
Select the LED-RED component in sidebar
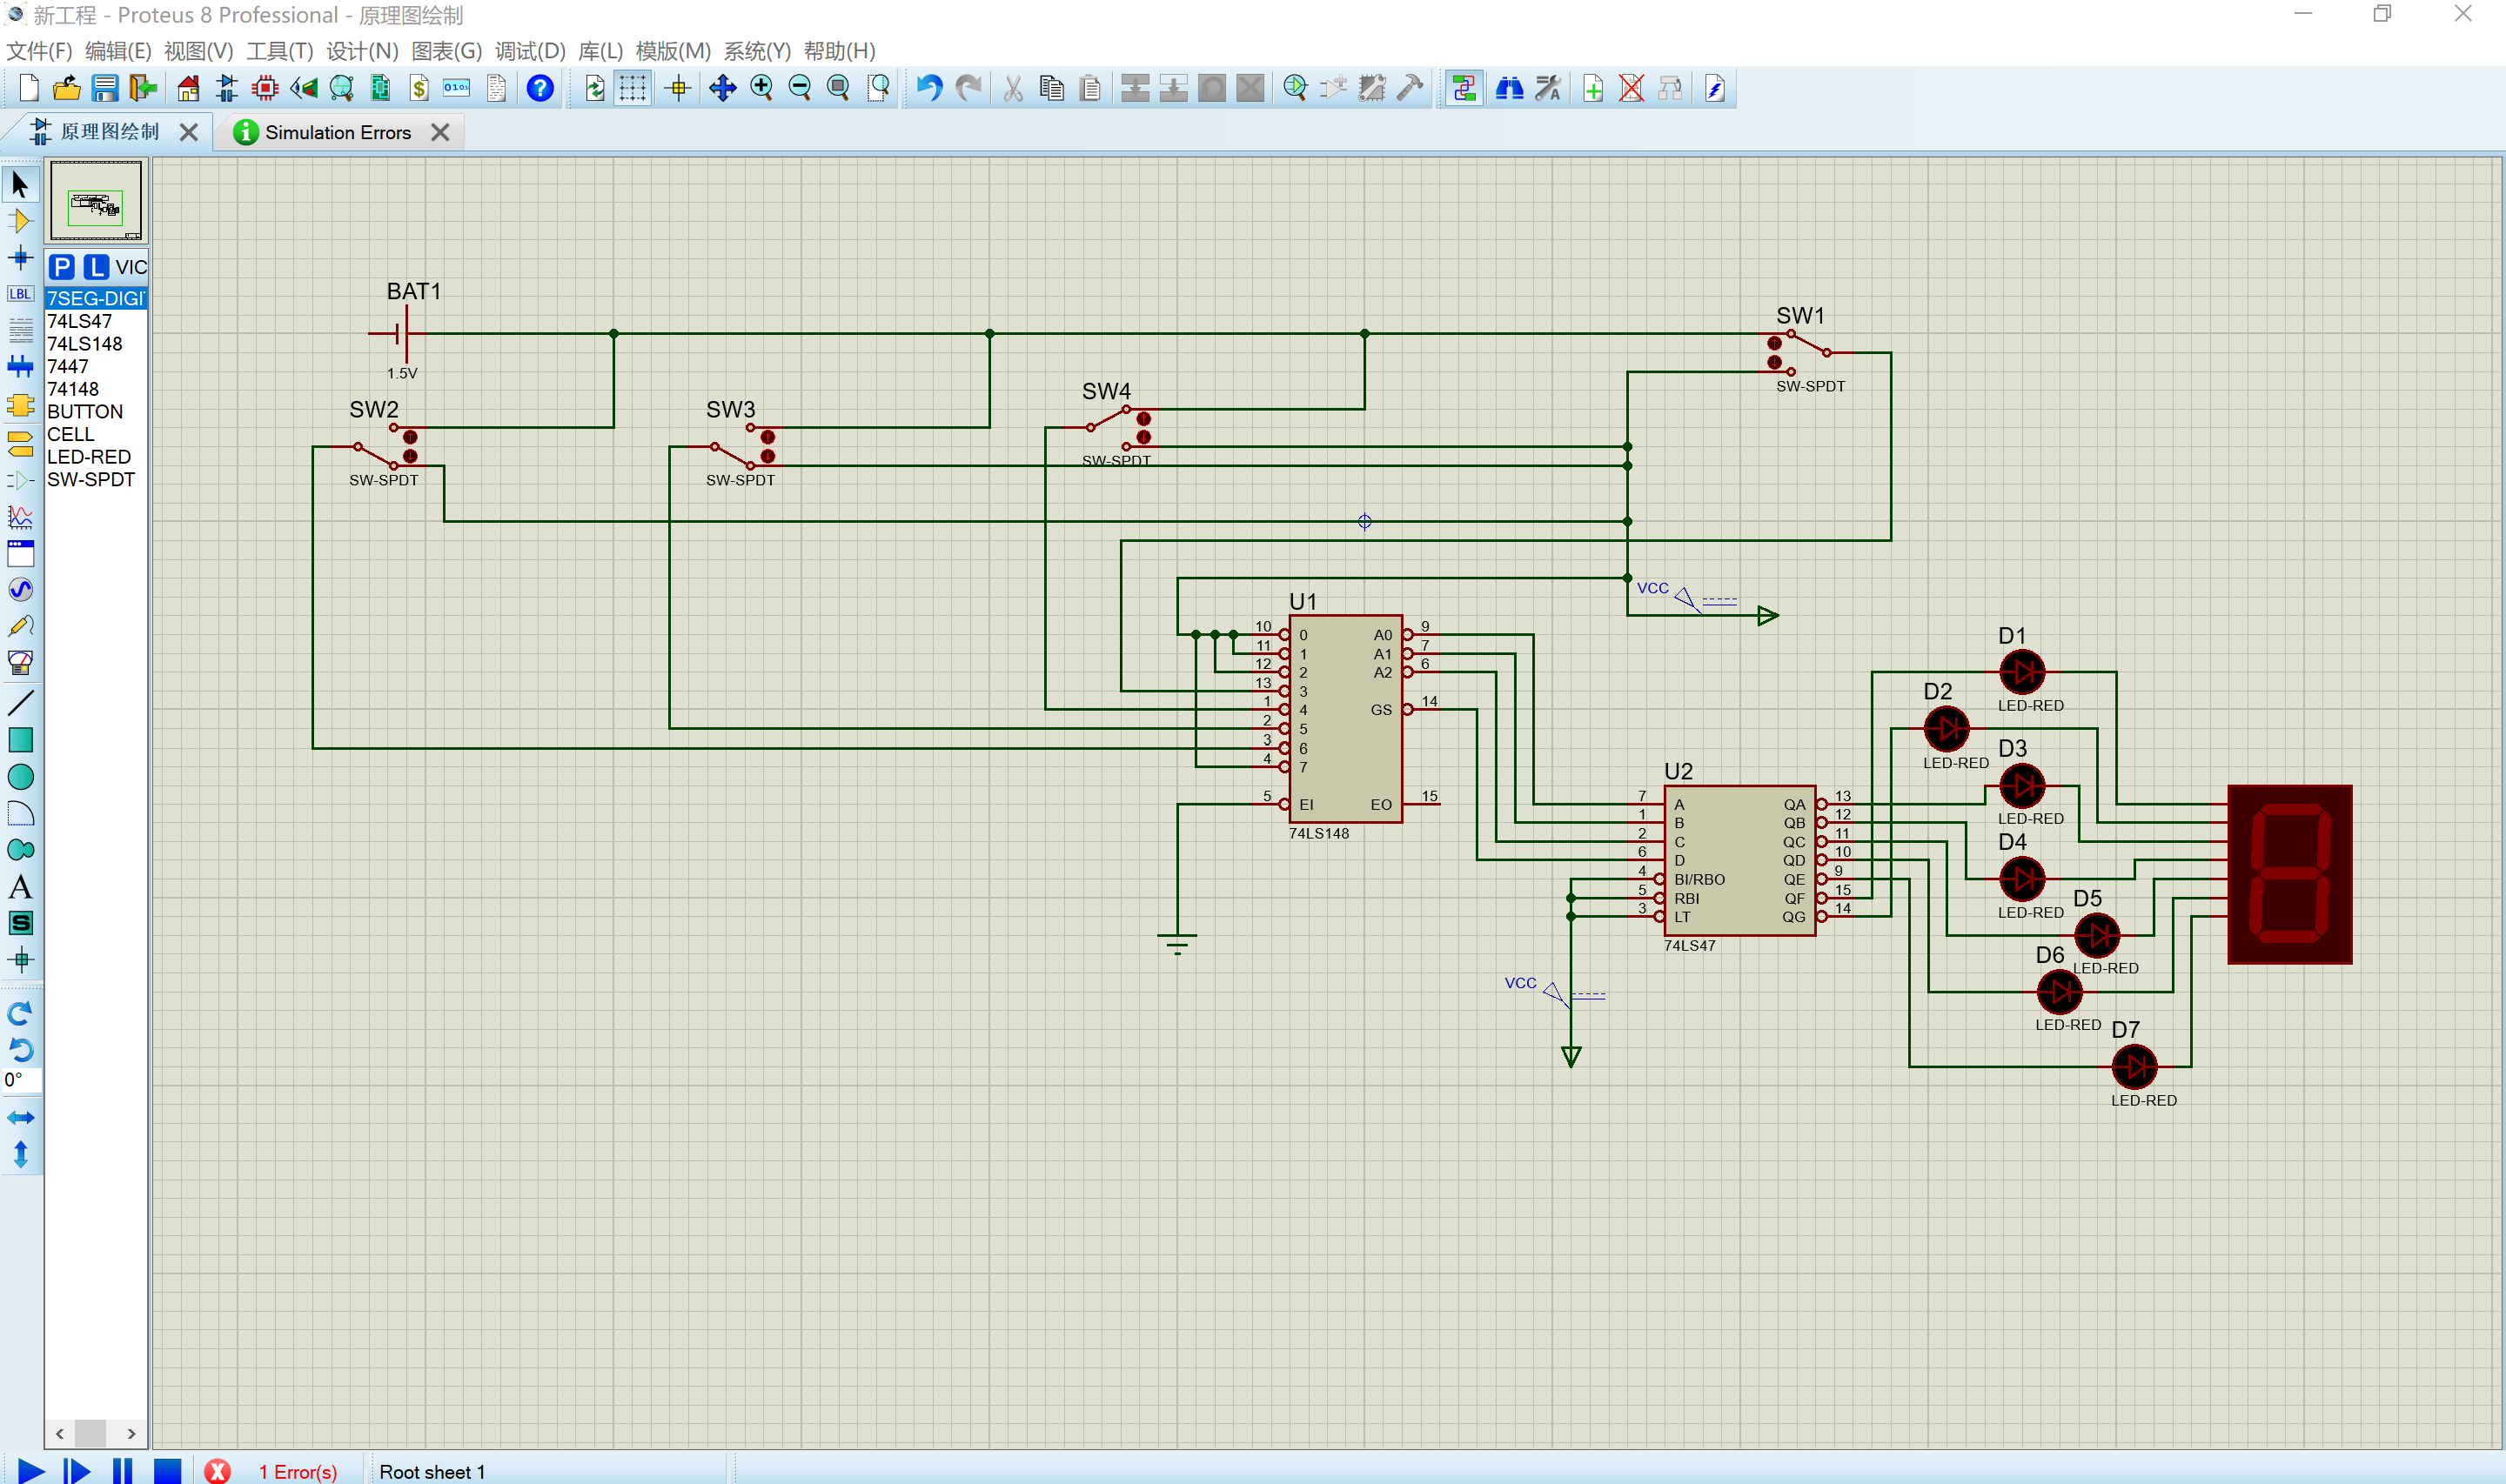[x=89, y=456]
